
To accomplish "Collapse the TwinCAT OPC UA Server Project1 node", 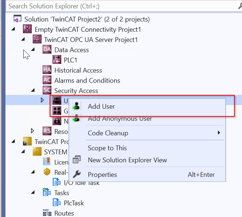I will pyautogui.click(x=23, y=39).
